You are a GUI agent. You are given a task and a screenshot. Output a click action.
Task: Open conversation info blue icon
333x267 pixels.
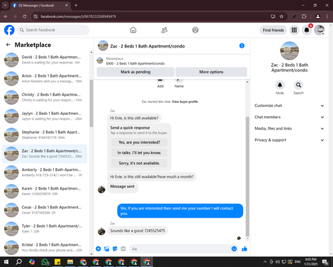coord(242,45)
